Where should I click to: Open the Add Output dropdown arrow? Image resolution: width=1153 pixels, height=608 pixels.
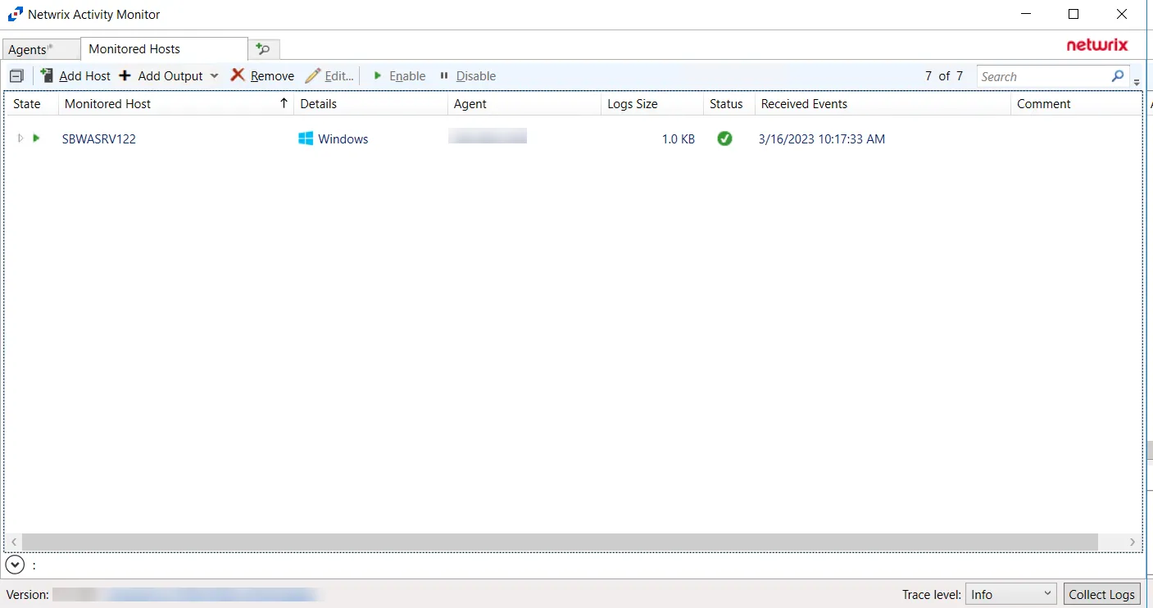(x=214, y=76)
